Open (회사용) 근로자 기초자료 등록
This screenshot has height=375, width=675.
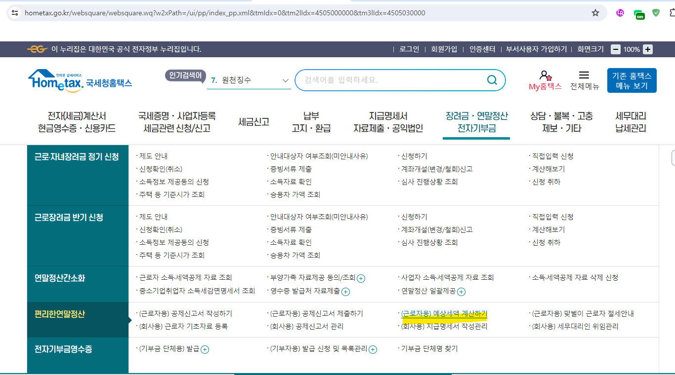click(183, 327)
